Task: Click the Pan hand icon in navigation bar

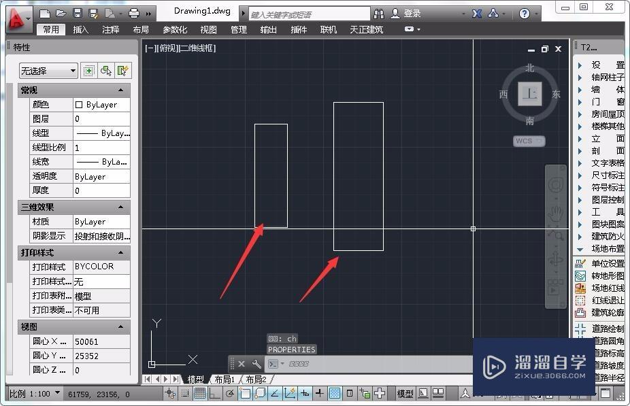Action: pyautogui.click(x=556, y=214)
